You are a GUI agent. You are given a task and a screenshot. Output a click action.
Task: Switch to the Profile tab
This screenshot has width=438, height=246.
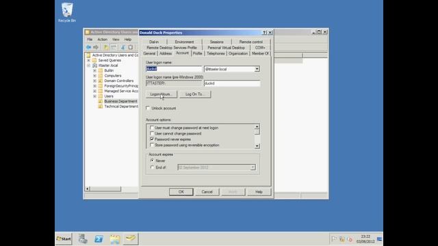(198, 53)
